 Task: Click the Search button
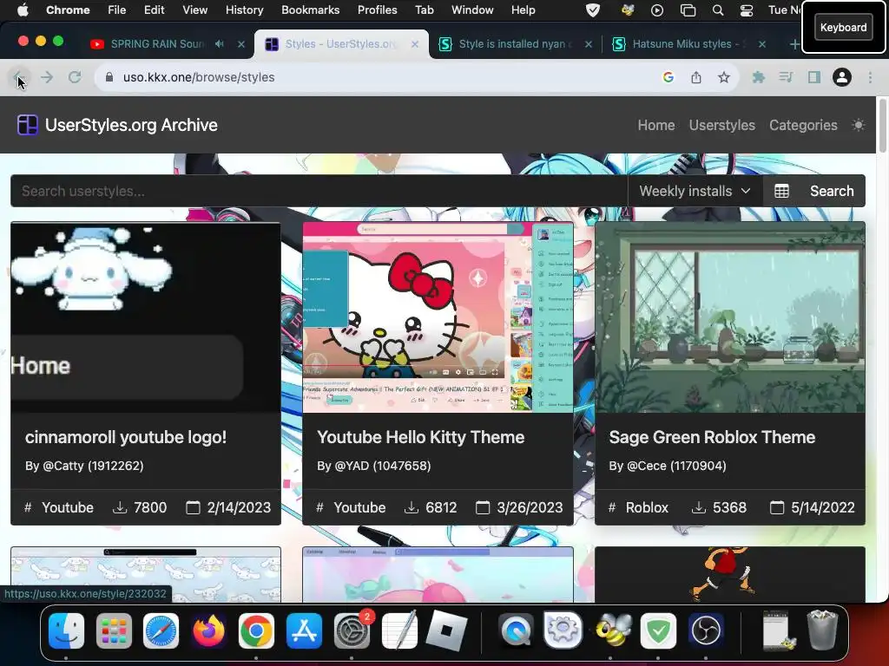tap(832, 192)
